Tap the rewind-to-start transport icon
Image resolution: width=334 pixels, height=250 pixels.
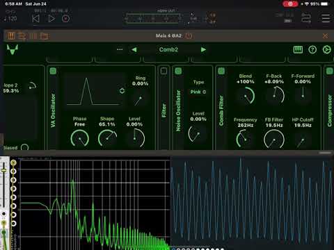tap(35, 19)
